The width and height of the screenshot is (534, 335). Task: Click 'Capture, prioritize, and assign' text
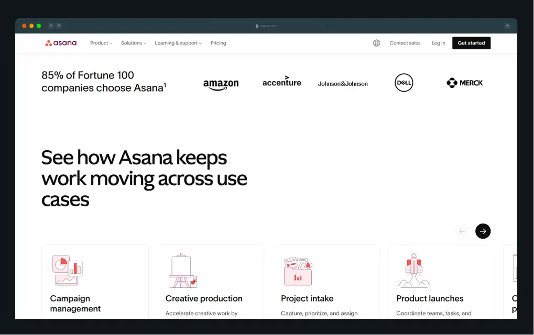[x=319, y=313]
